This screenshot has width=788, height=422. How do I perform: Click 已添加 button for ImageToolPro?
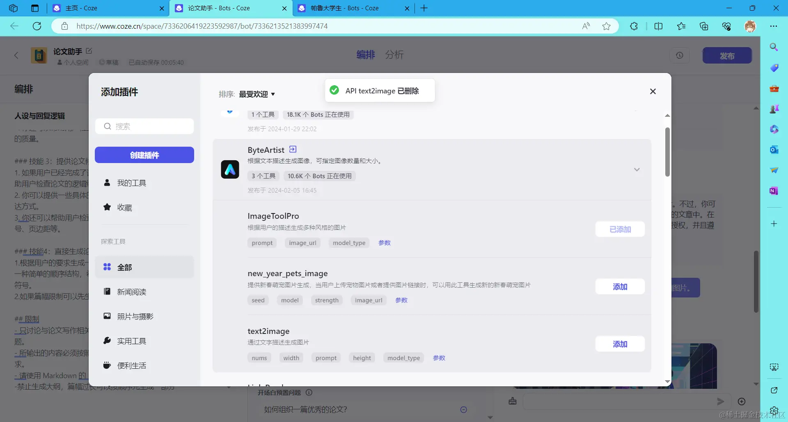[620, 229]
